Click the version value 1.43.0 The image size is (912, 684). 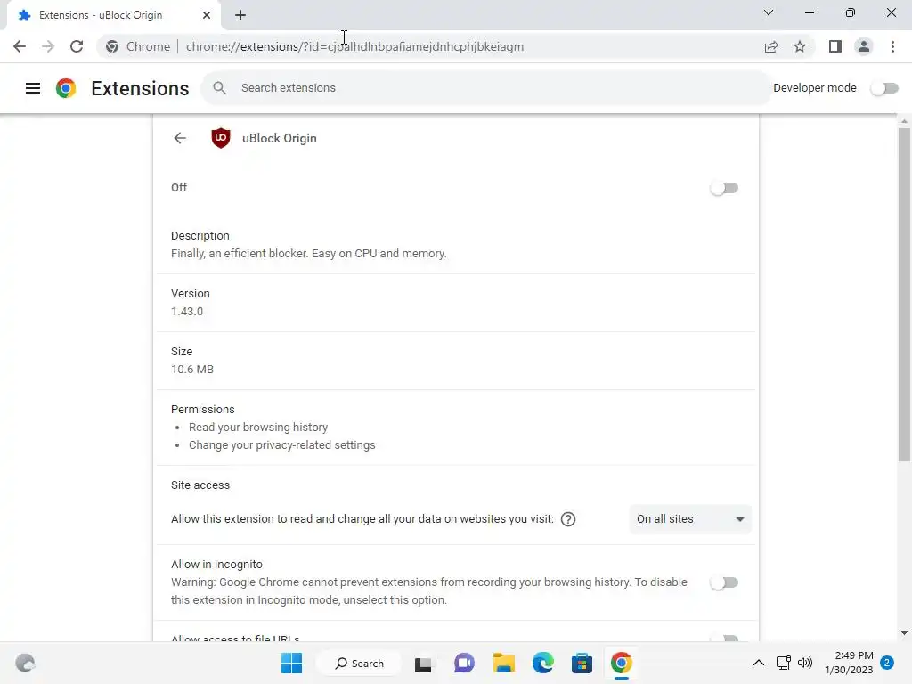click(x=187, y=311)
